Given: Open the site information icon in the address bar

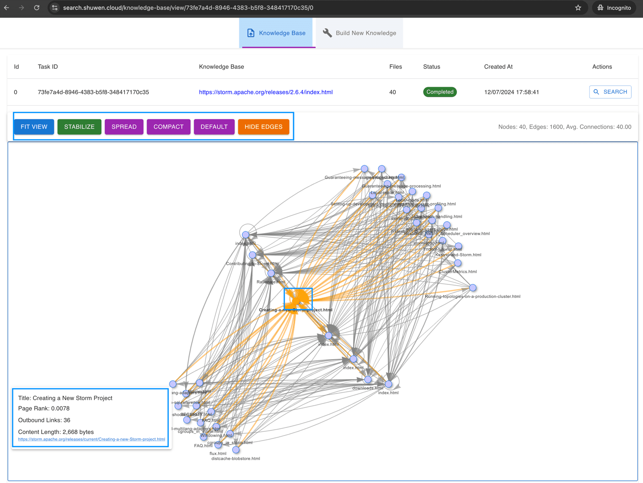Looking at the screenshot, I should (55, 8).
